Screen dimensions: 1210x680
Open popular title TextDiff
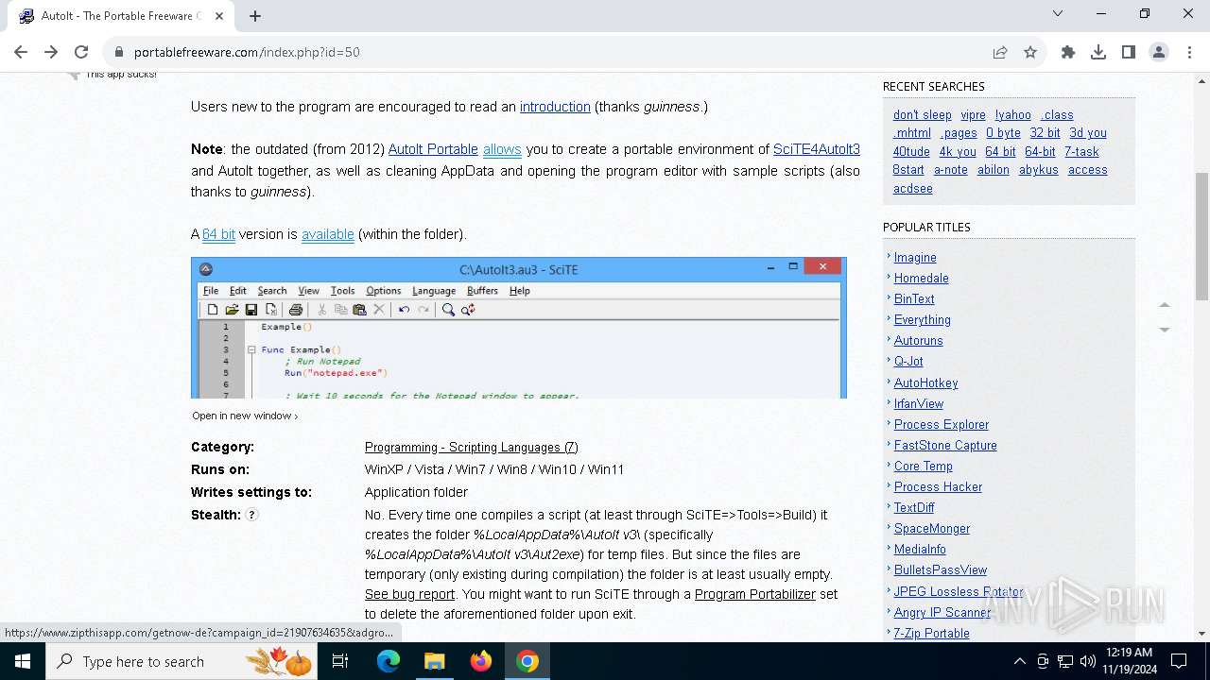pyautogui.click(x=914, y=508)
